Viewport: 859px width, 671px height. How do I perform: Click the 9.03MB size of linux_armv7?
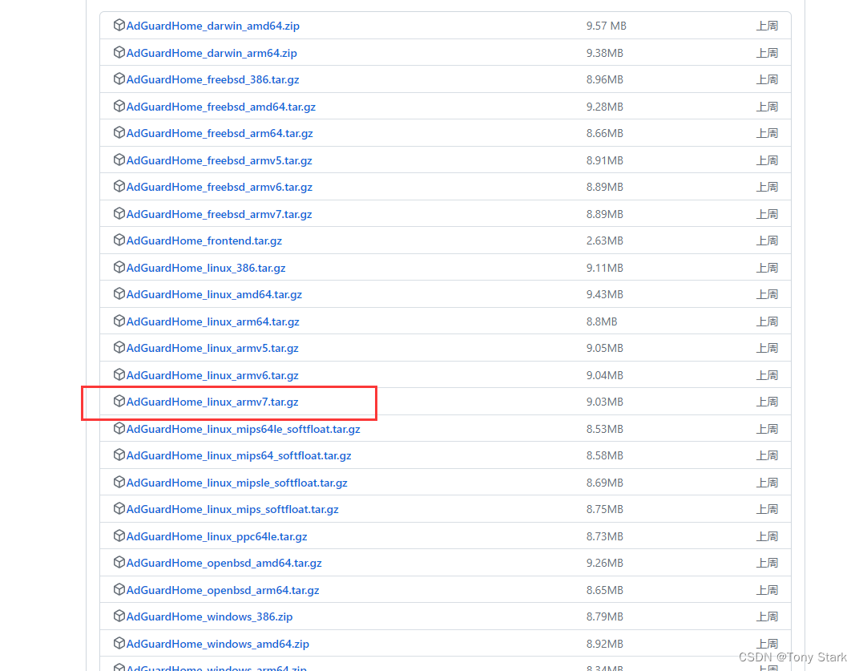pos(605,402)
